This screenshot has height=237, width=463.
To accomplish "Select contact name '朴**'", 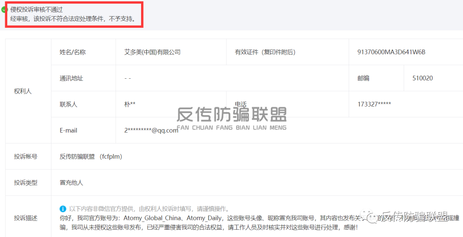I will [x=130, y=104].
